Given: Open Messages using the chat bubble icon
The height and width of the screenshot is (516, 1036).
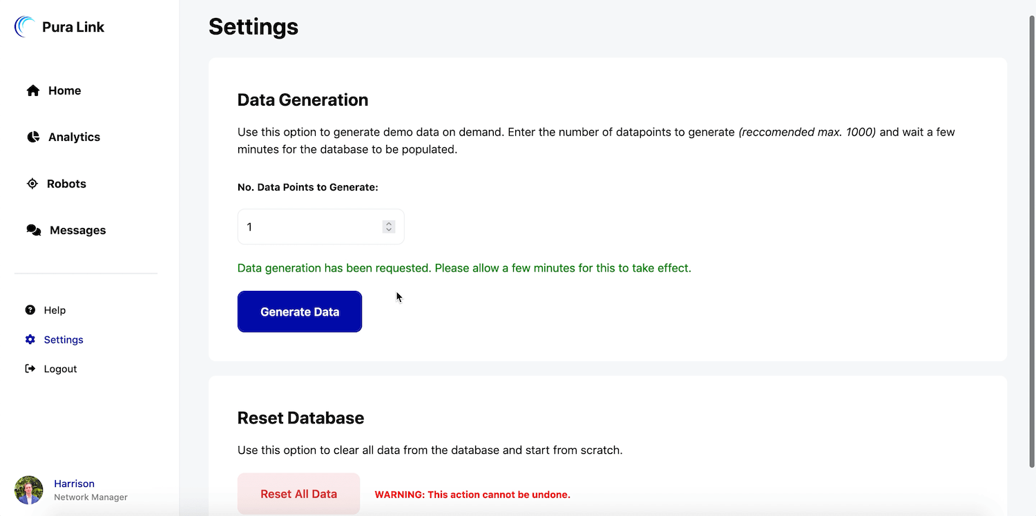Looking at the screenshot, I should pyautogui.click(x=32, y=229).
